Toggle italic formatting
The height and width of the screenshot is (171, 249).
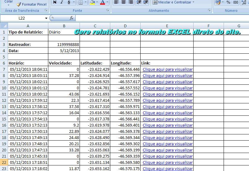62,2
